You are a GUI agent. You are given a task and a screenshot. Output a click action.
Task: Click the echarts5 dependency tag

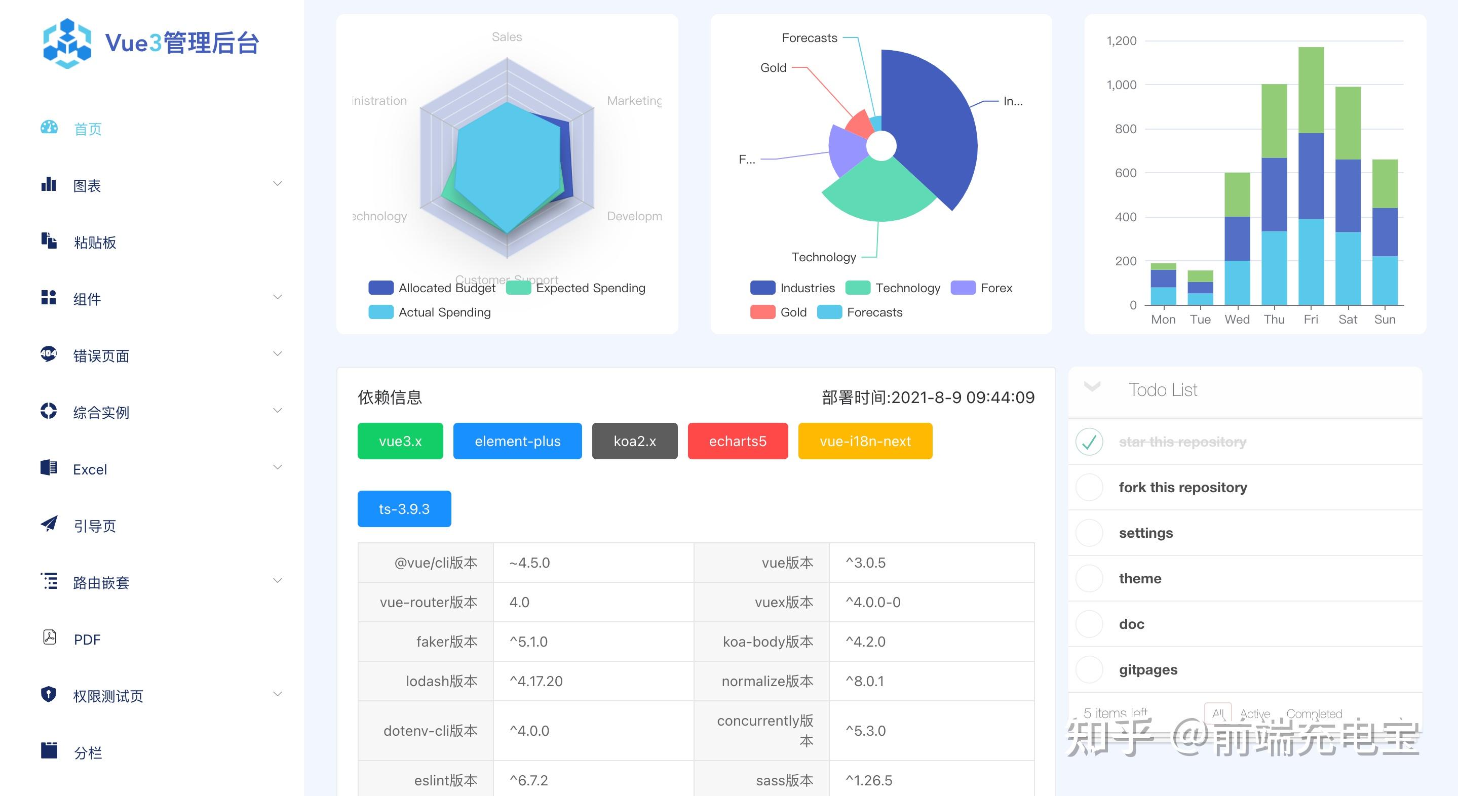pyautogui.click(x=738, y=441)
